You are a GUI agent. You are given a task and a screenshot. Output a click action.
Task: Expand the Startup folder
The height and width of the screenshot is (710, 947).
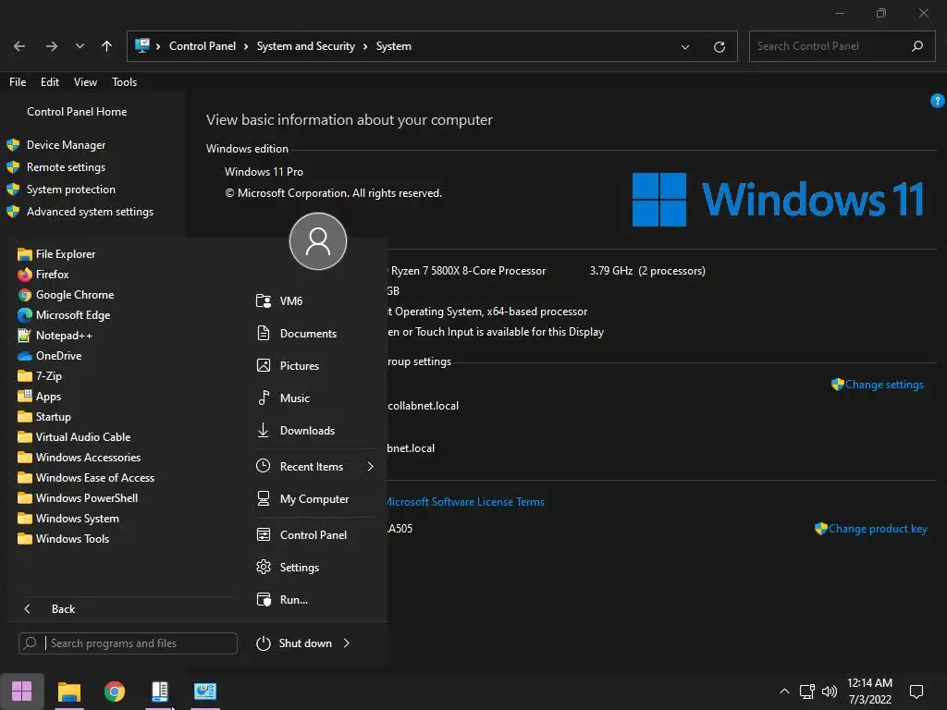pos(53,417)
